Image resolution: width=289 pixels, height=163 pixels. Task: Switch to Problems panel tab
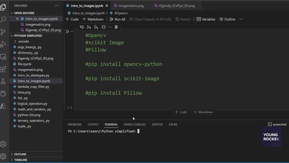pyautogui.click(x=75, y=125)
